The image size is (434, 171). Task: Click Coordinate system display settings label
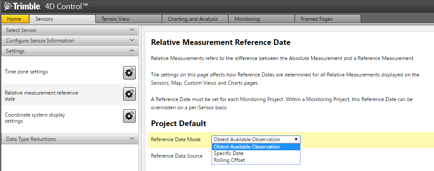tap(35, 118)
